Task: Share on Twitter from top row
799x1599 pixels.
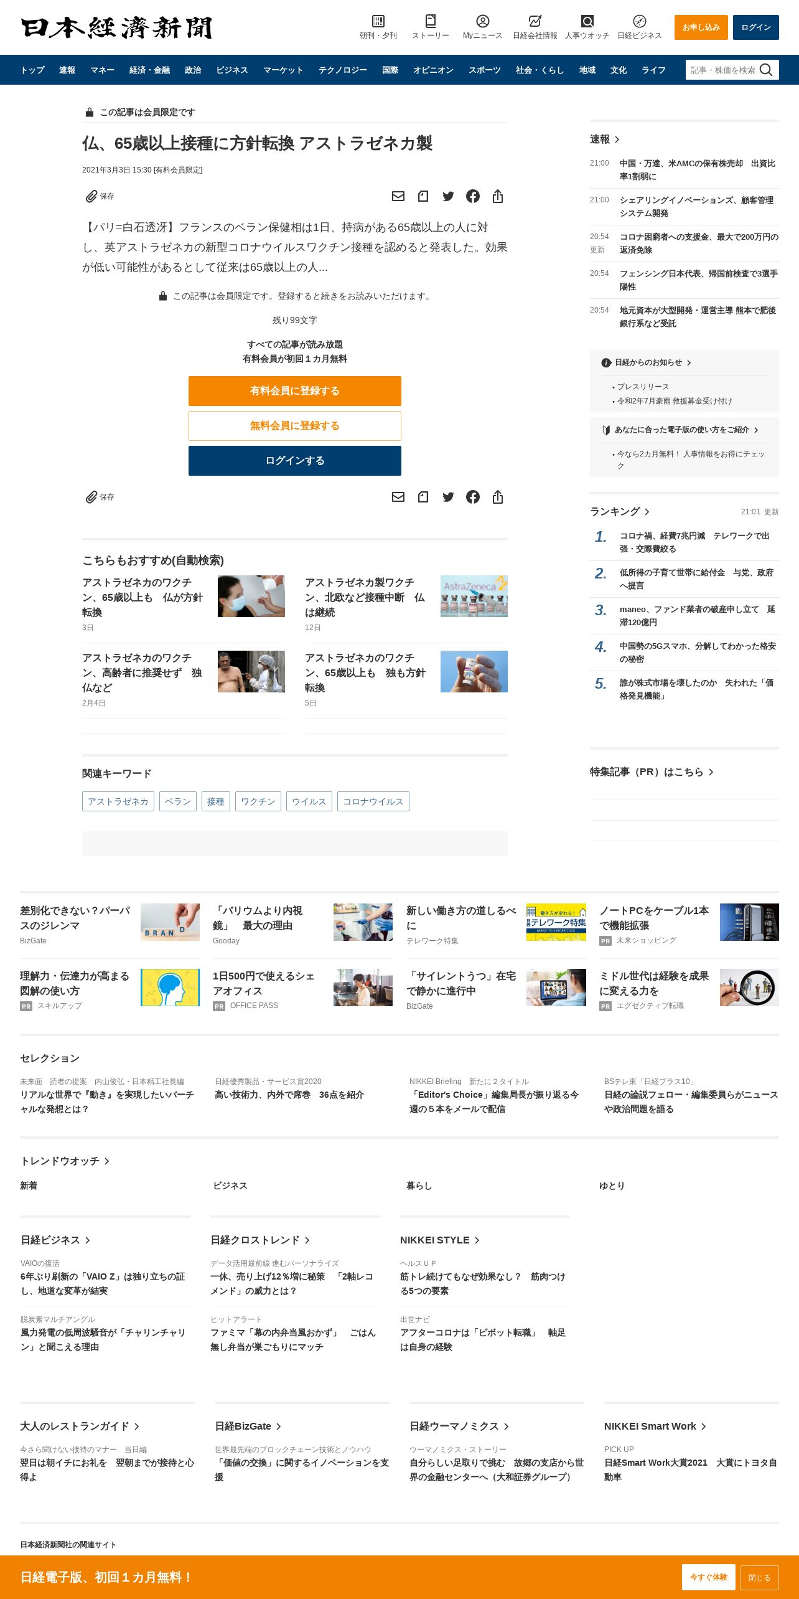Action: tap(448, 196)
